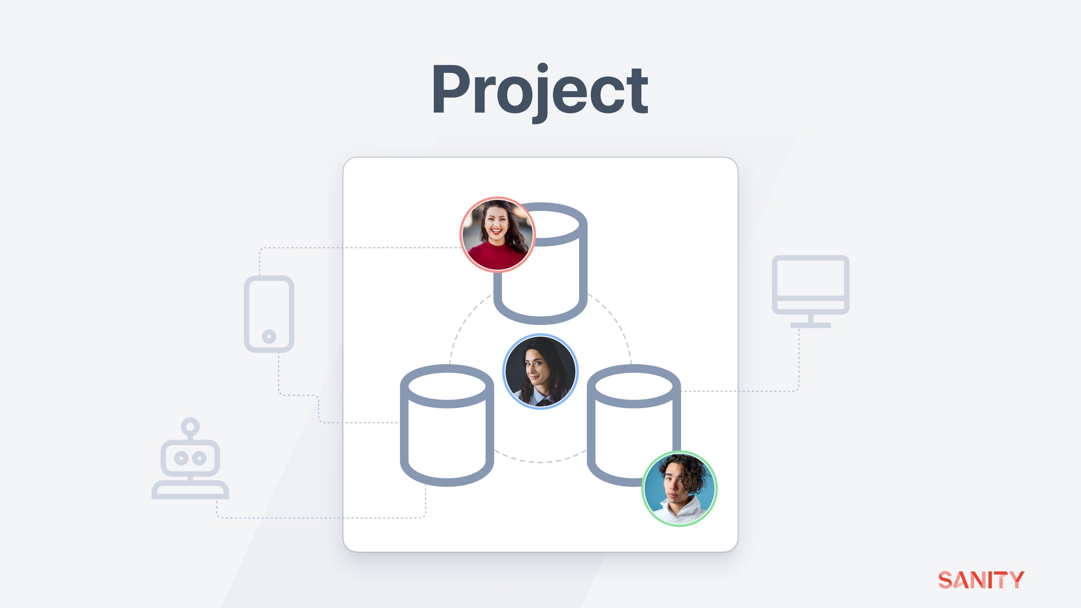Open the avatar of the laughing woman in red
The width and height of the screenshot is (1081, 608).
(497, 234)
